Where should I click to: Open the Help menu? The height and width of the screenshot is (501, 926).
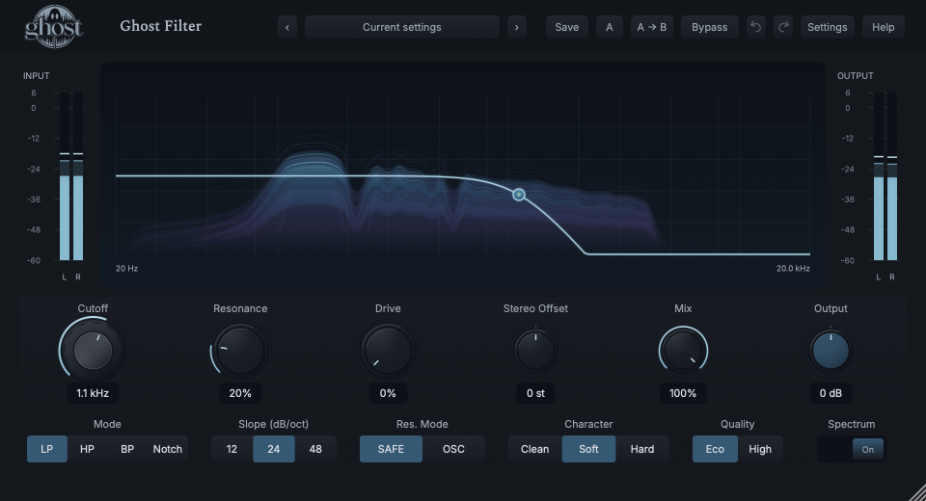click(x=884, y=27)
